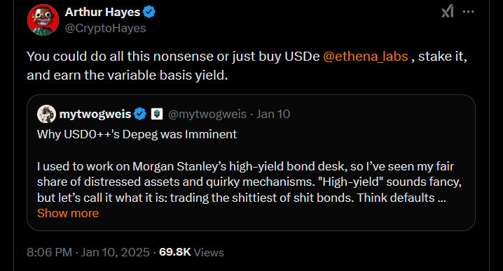Click quoted tweet body about Morgan Stanley
The width and height of the screenshot is (503, 271).
(249, 182)
